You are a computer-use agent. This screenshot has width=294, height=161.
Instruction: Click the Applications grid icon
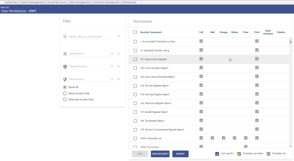(x=65, y=54)
